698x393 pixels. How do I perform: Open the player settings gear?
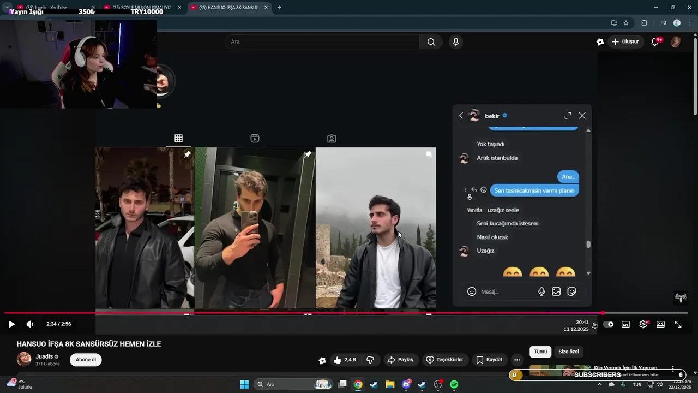point(643,324)
